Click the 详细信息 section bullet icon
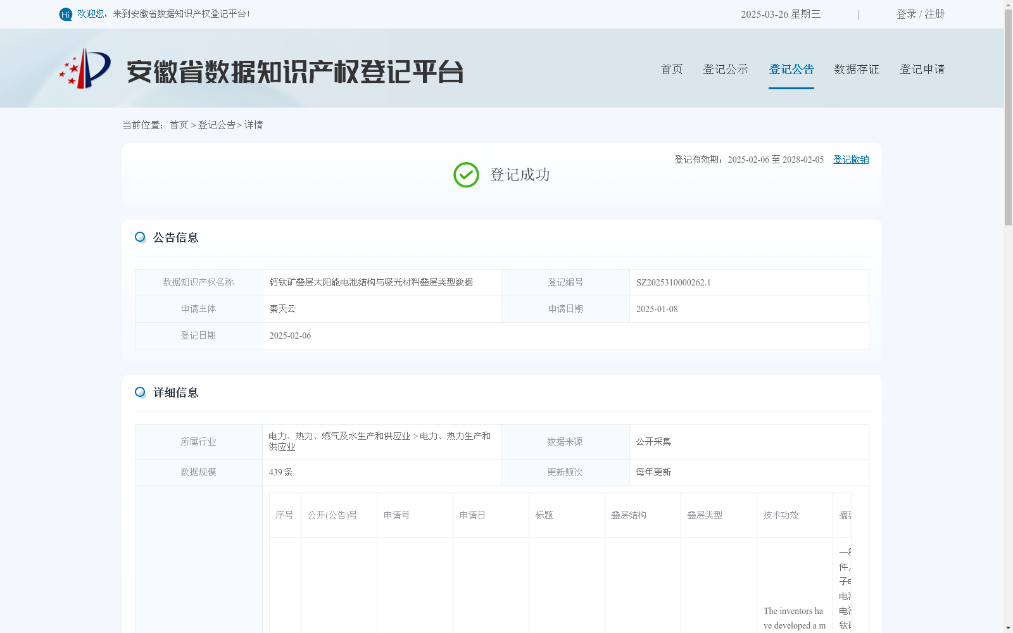This screenshot has width=1013, height=633. tap(140, 392)
